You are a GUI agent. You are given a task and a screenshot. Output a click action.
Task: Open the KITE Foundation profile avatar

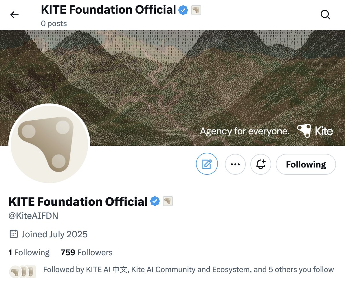[x=49, y=144]
